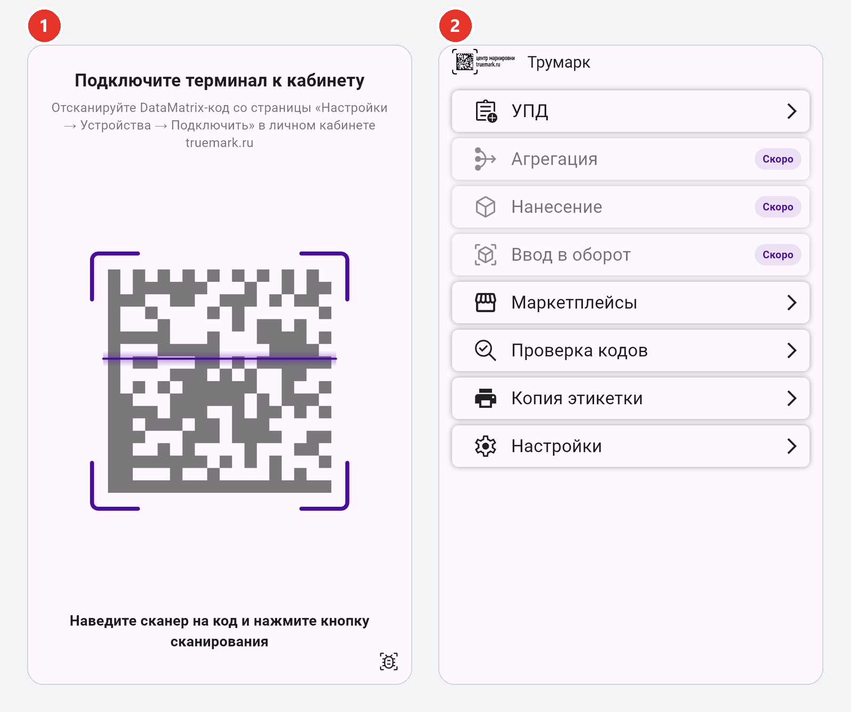The width and height of the screenshot is (851, 712).
Task: Click the Нанесение box icon
Action: click(485, 207)
